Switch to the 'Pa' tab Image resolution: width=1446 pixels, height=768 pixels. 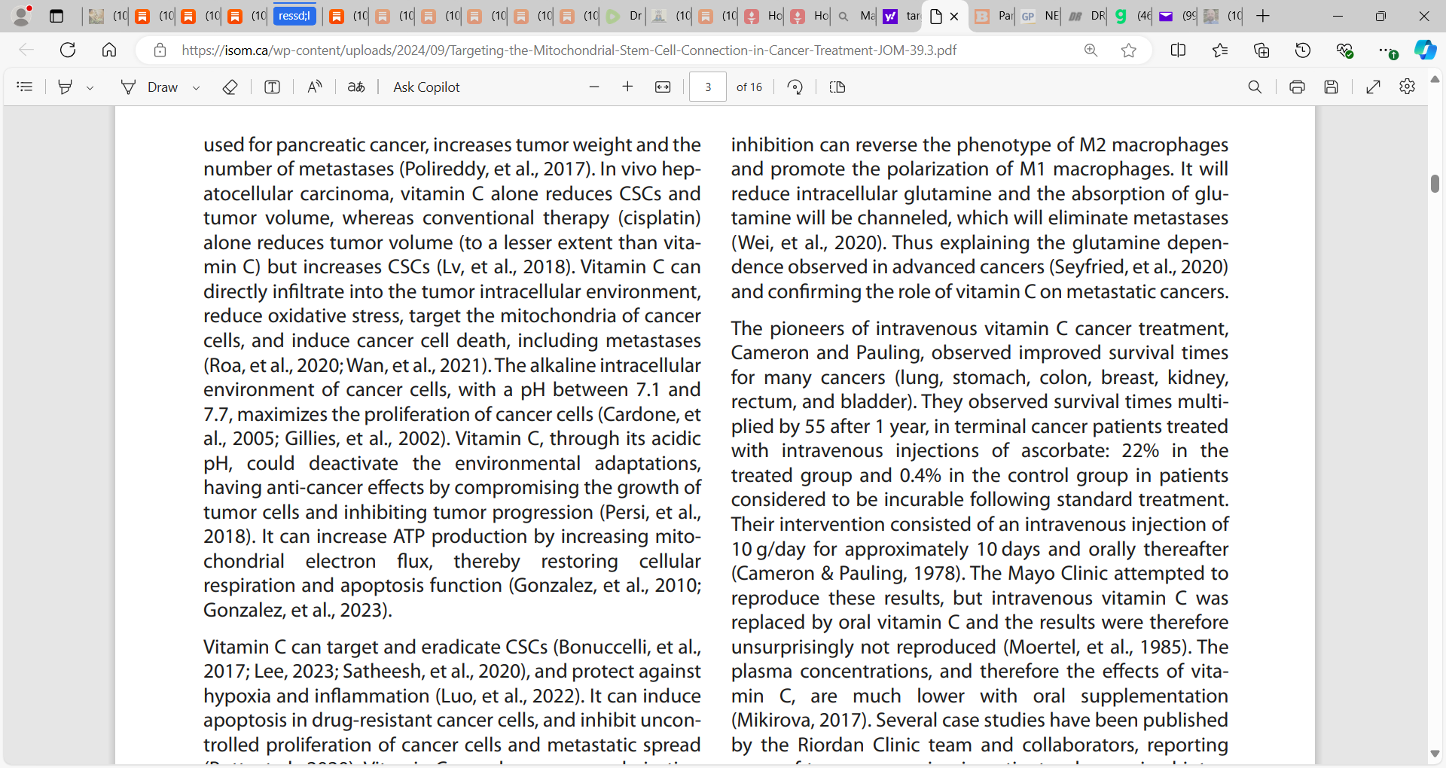click(993, 16)
